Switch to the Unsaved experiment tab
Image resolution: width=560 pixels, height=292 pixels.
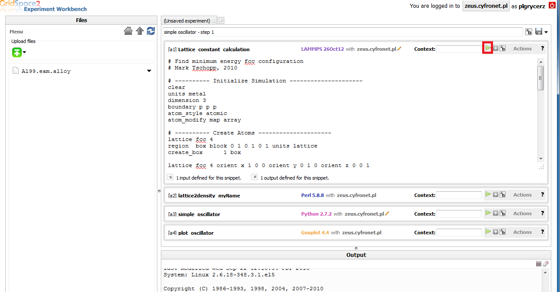187,21
